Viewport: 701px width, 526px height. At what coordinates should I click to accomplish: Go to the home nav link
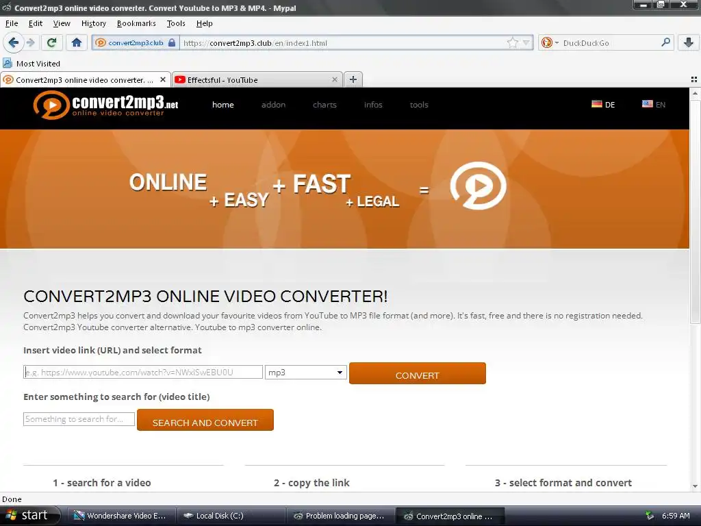[x=223, y=105]
